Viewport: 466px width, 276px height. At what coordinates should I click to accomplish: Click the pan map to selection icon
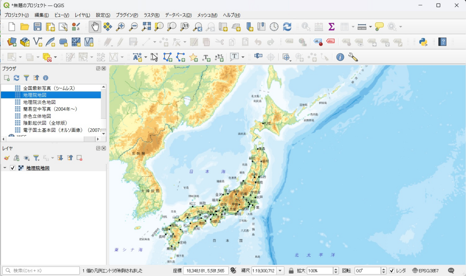pos(108,27)
